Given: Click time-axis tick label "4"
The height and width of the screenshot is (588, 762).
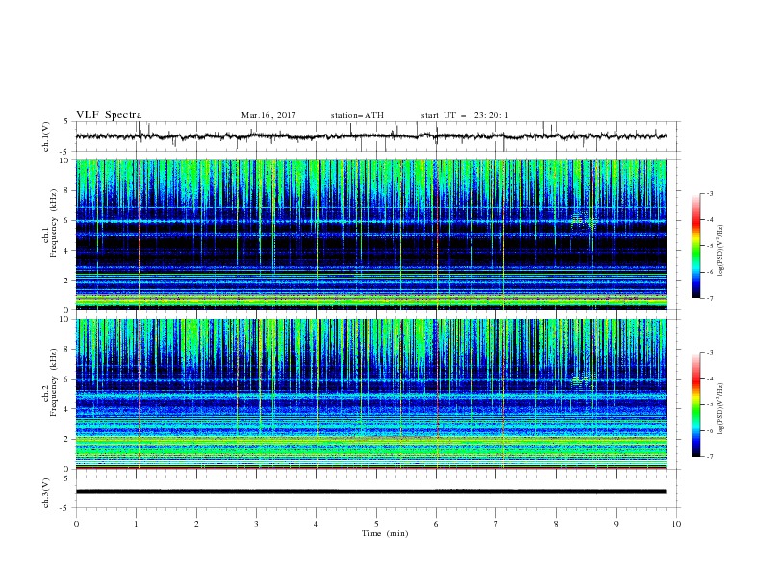Looking at the screenshot, I should [x=316, y=524].
